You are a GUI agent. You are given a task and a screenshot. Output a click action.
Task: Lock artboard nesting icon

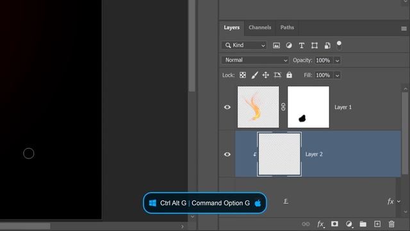point(277,75)
